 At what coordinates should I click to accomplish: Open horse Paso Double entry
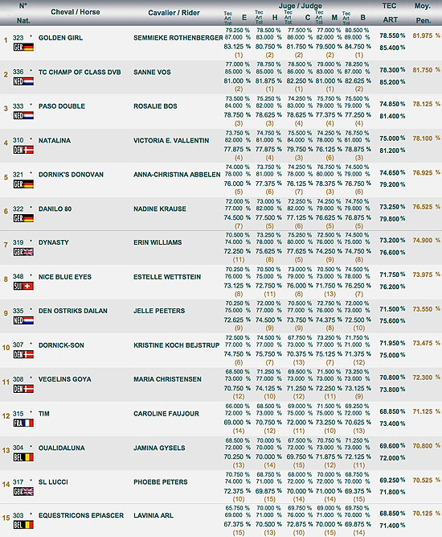[x=62, y=106]
